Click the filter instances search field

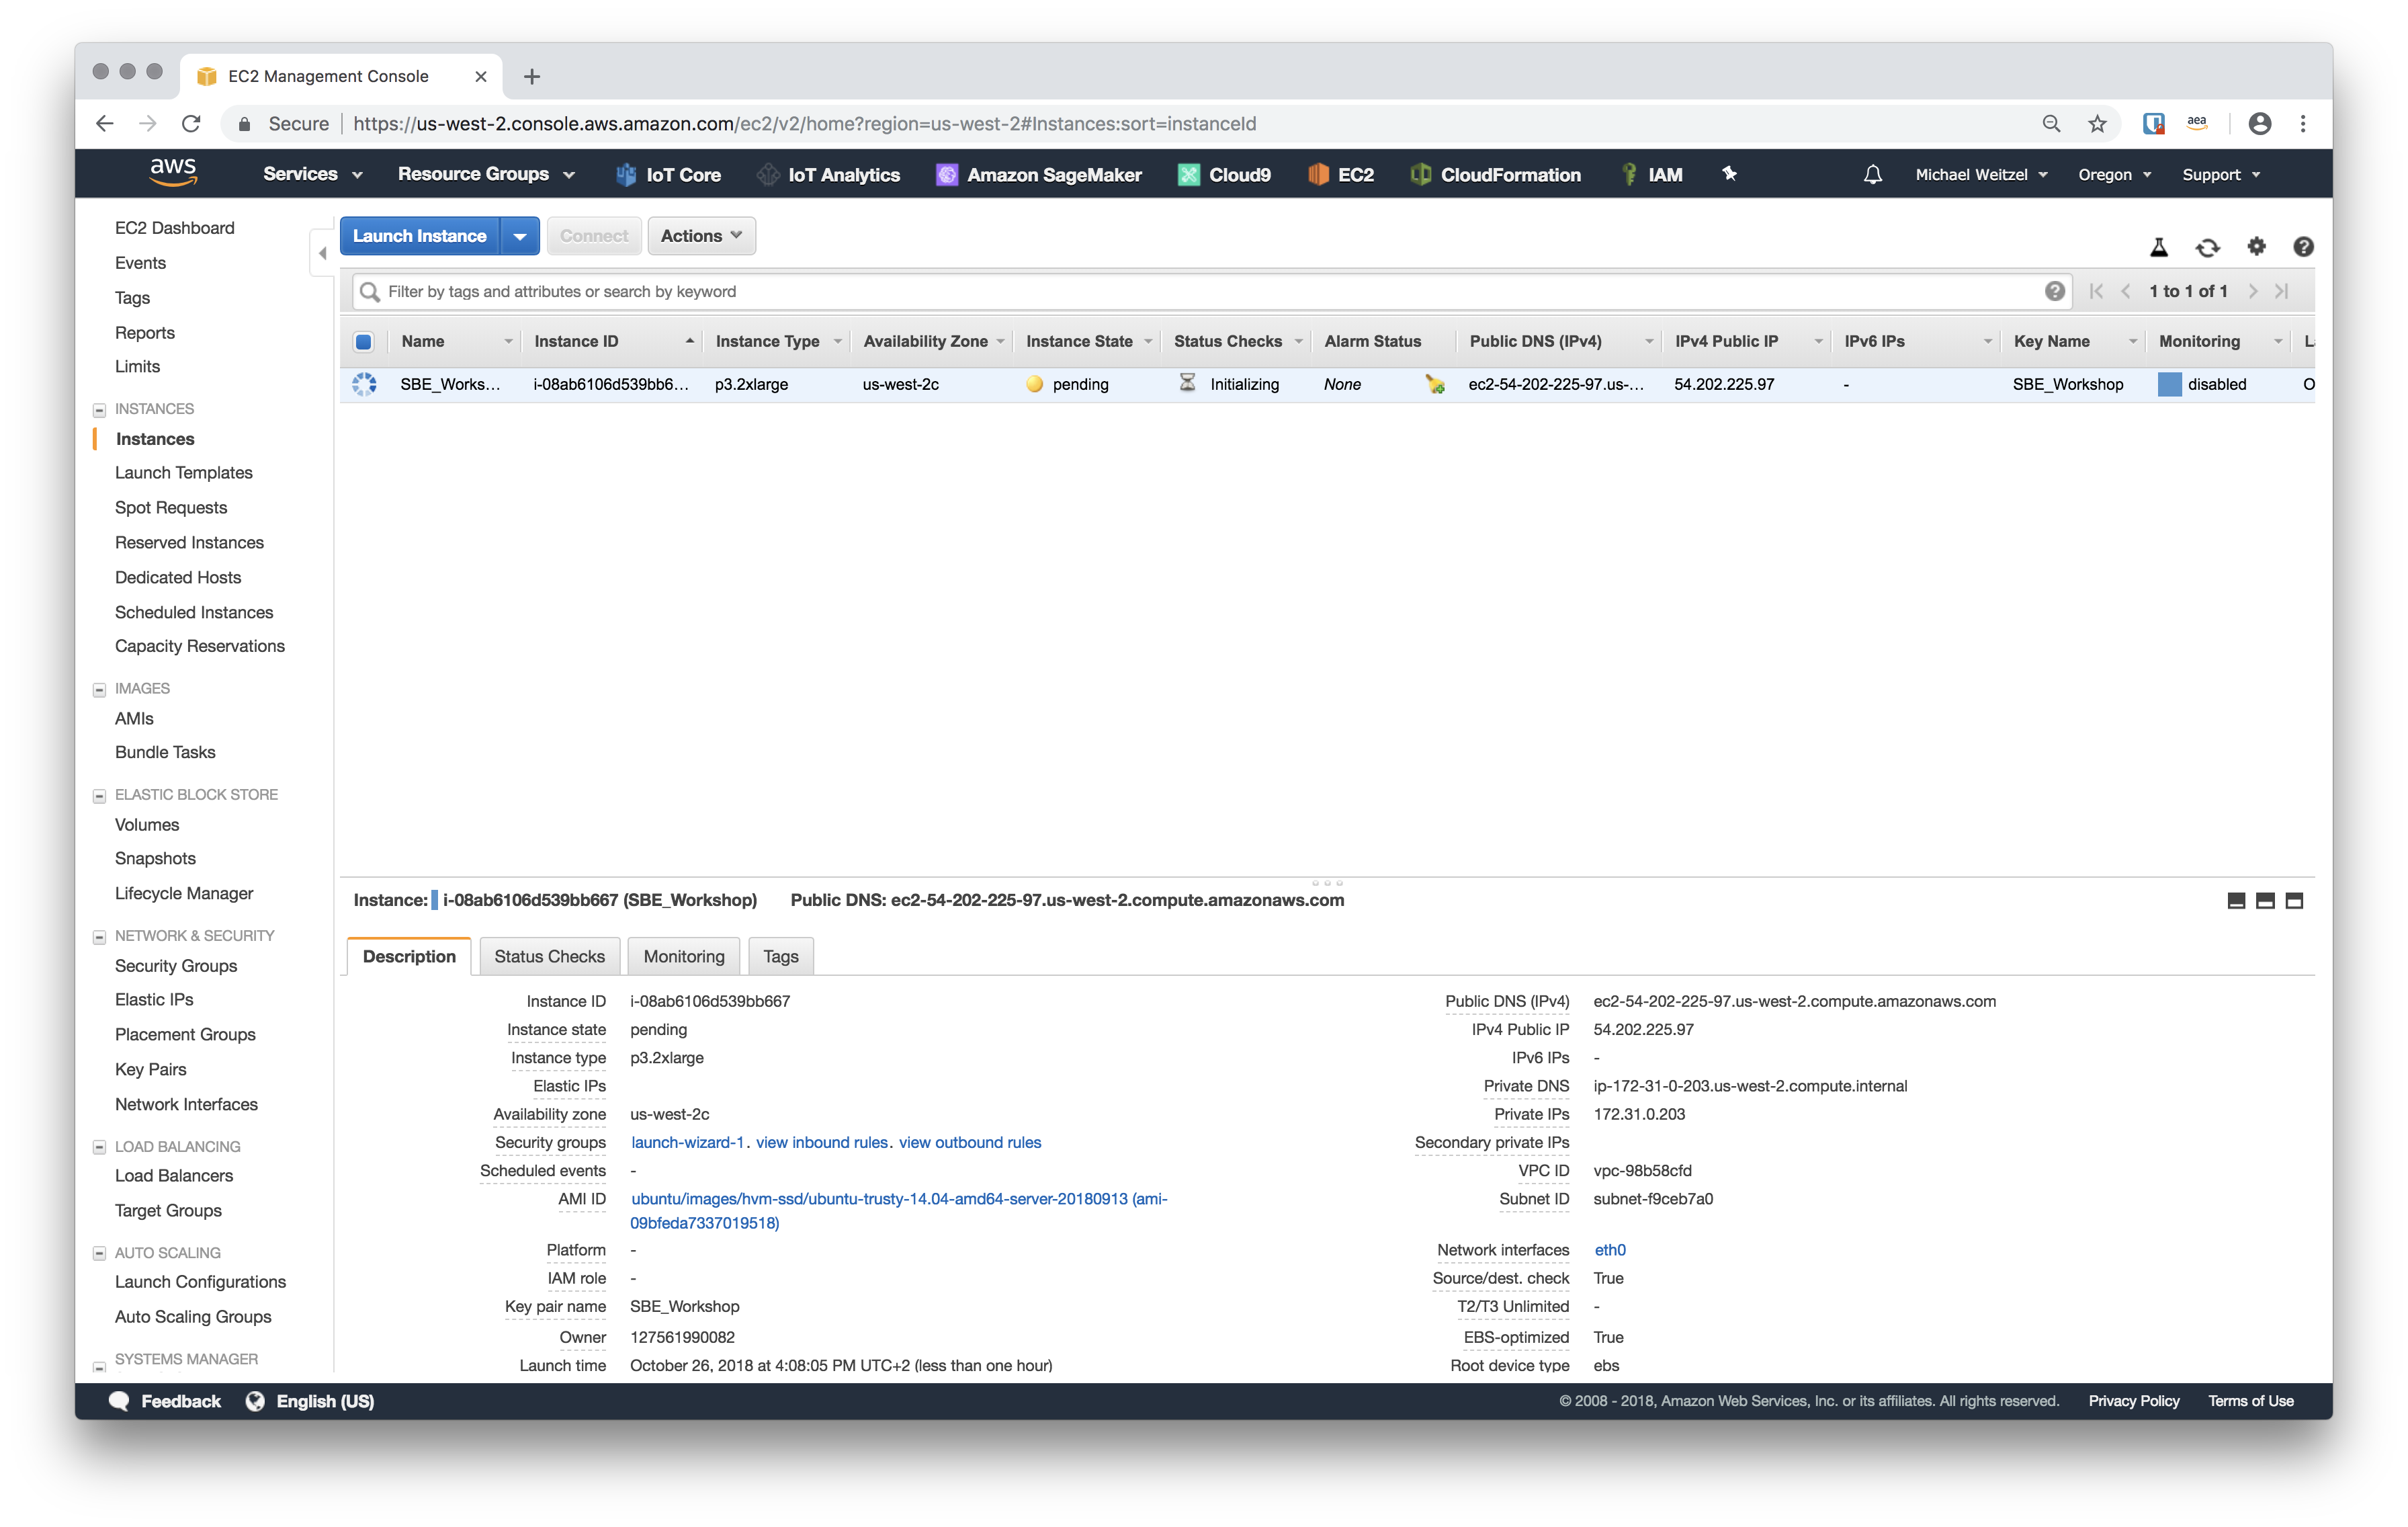[1212, 291]
